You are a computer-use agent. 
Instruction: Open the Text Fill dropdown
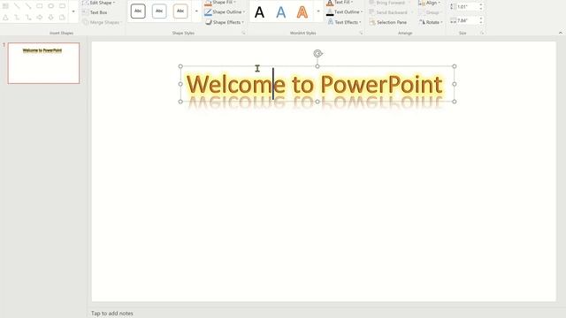pyautogui.click(x=340, y=3)
